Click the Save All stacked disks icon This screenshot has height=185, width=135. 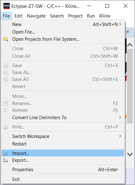tap(6, 79)
